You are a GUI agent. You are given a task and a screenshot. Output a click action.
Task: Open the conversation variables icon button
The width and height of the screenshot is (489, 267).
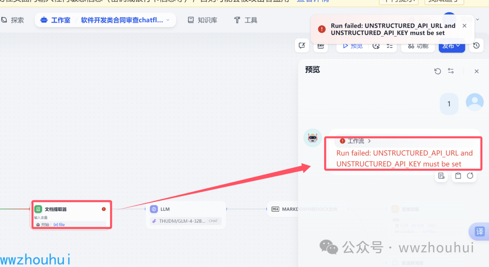pos(302,46)
